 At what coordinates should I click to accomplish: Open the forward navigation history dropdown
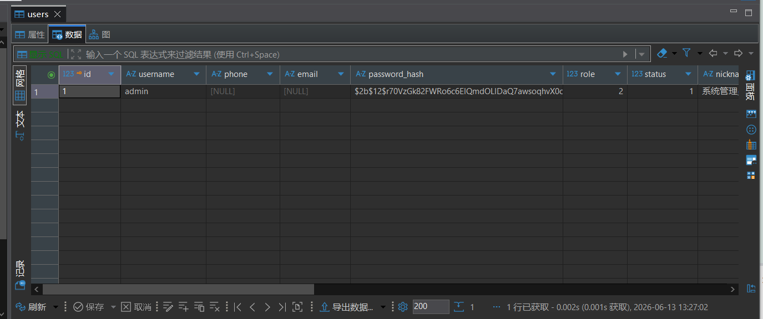pos(751,54)
